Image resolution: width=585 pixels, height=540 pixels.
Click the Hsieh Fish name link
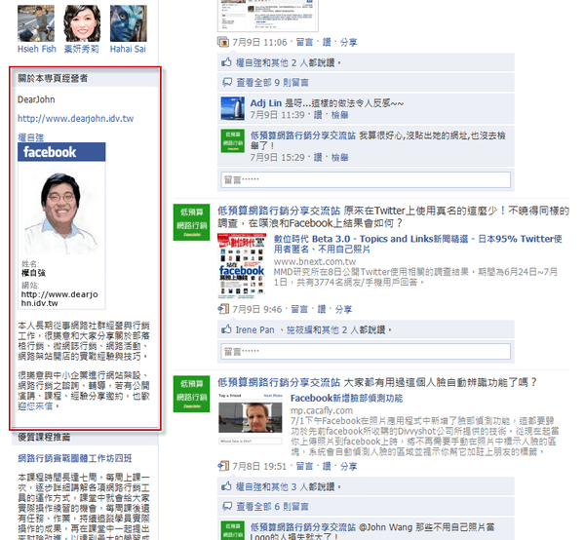[37, 49]
